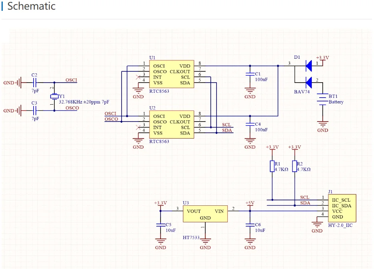Click the +3.3V label above C5
The image size is (374, 269).
(x=161, y=203)
